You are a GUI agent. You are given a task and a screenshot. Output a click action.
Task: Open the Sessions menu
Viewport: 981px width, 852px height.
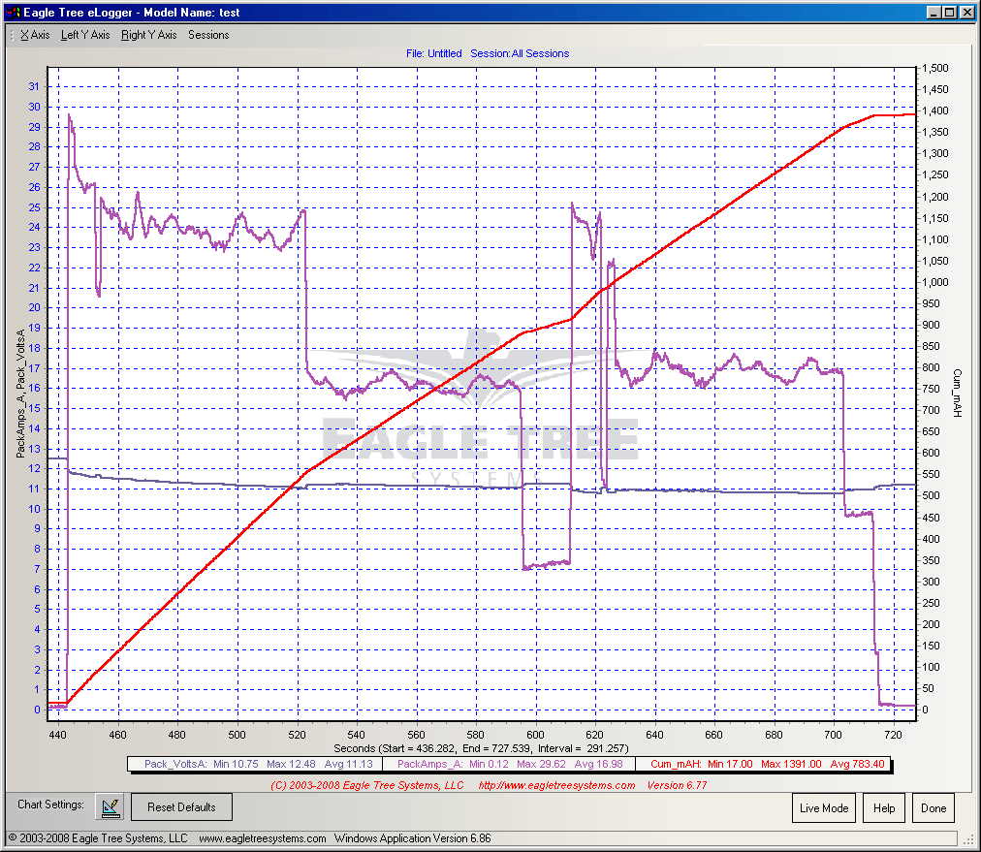[208, 35]
